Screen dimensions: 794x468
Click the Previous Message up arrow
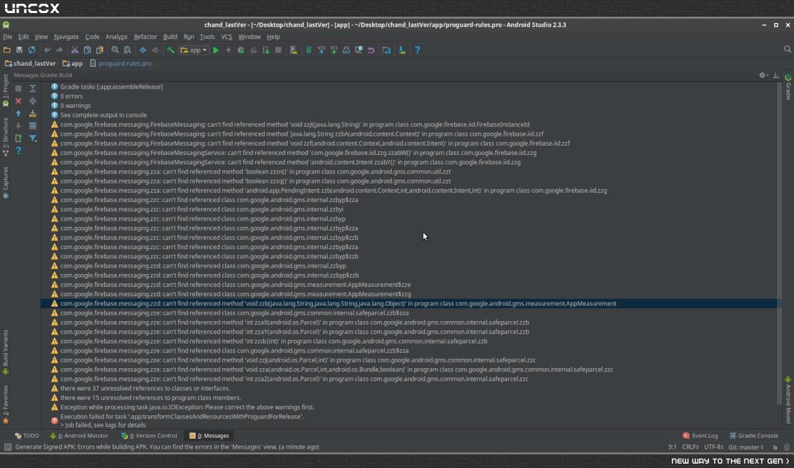click(18, 113)
